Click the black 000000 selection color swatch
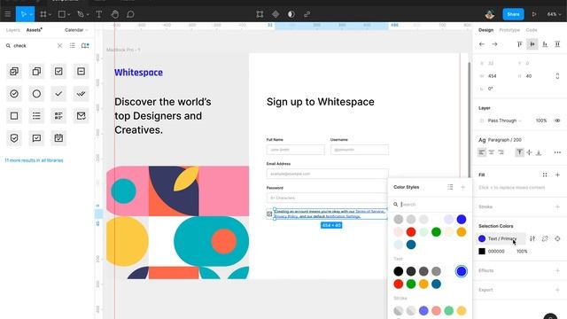 point(482,251)
